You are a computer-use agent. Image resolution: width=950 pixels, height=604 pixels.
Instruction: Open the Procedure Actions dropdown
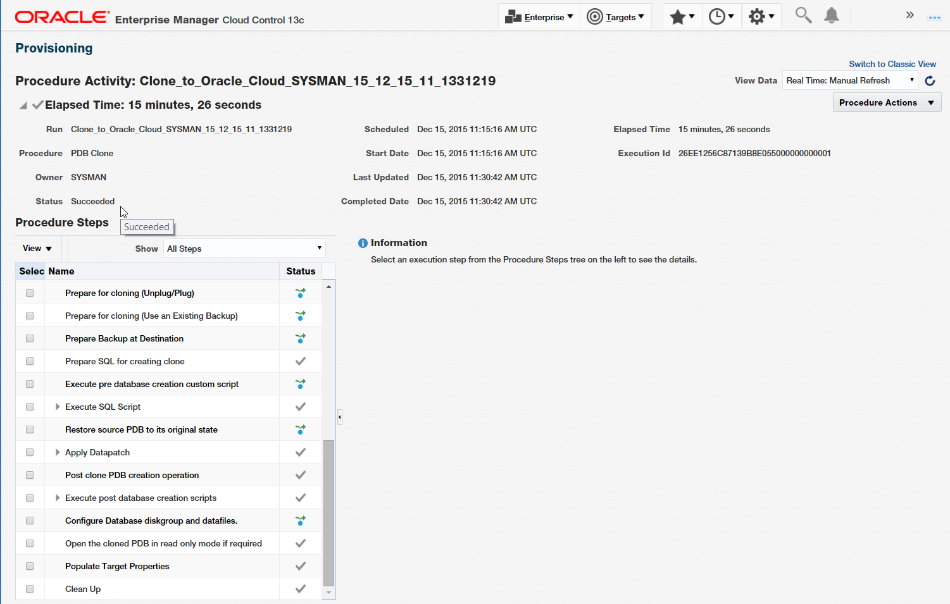(x=887, y=102)
